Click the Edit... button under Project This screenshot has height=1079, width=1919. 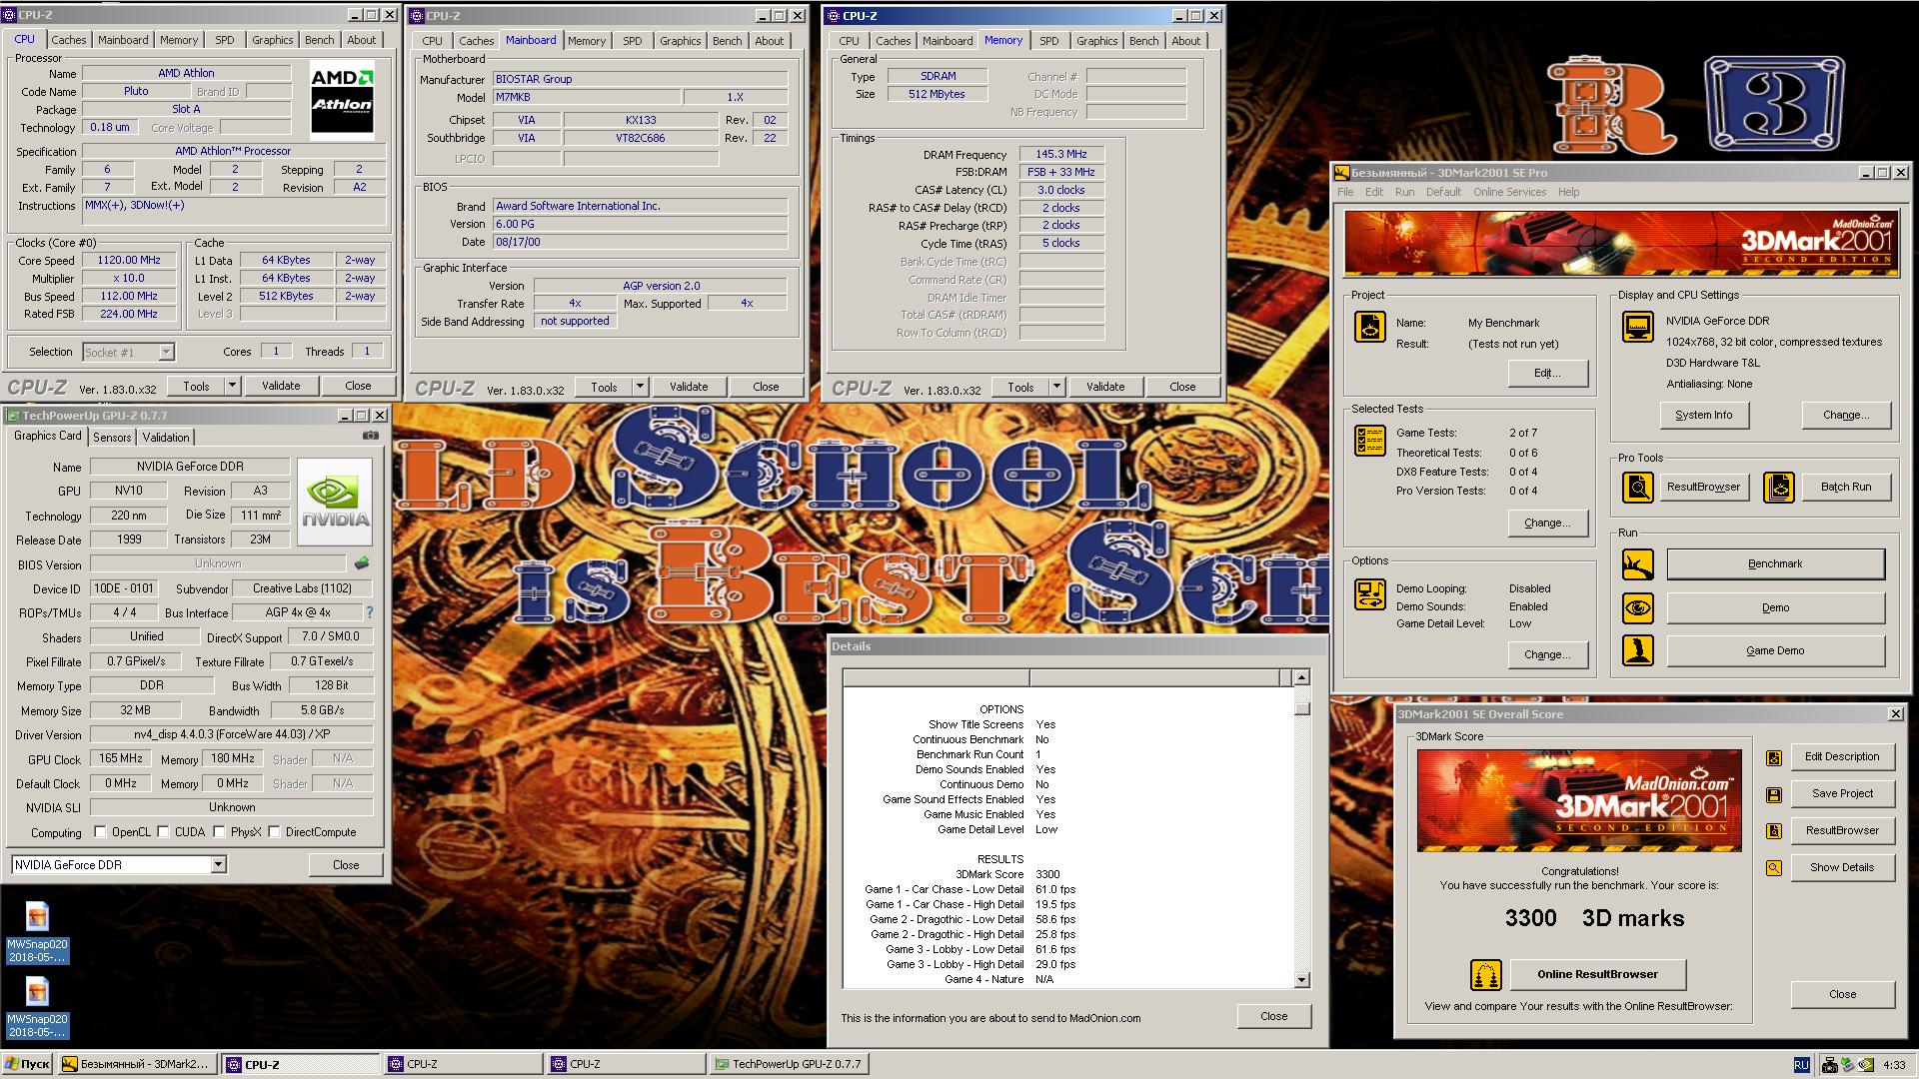click(1547, 373)
